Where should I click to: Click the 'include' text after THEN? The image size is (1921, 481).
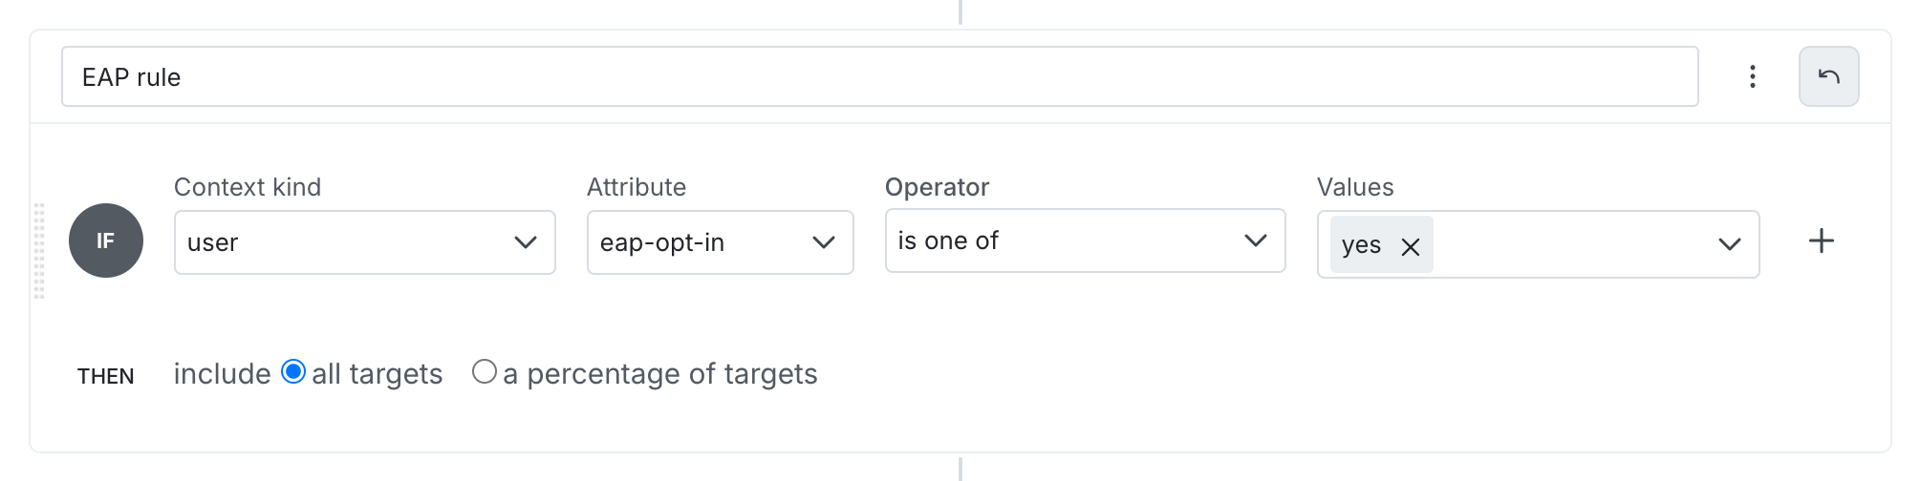[x=222, y=374]
